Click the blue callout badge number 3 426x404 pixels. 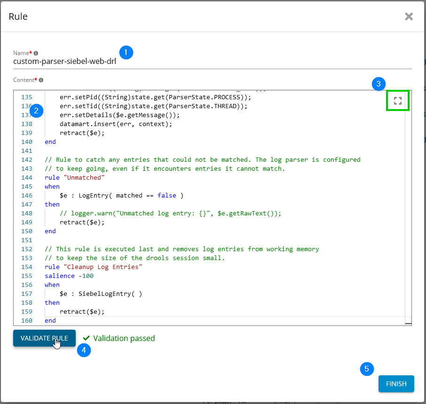click(379, 84)
